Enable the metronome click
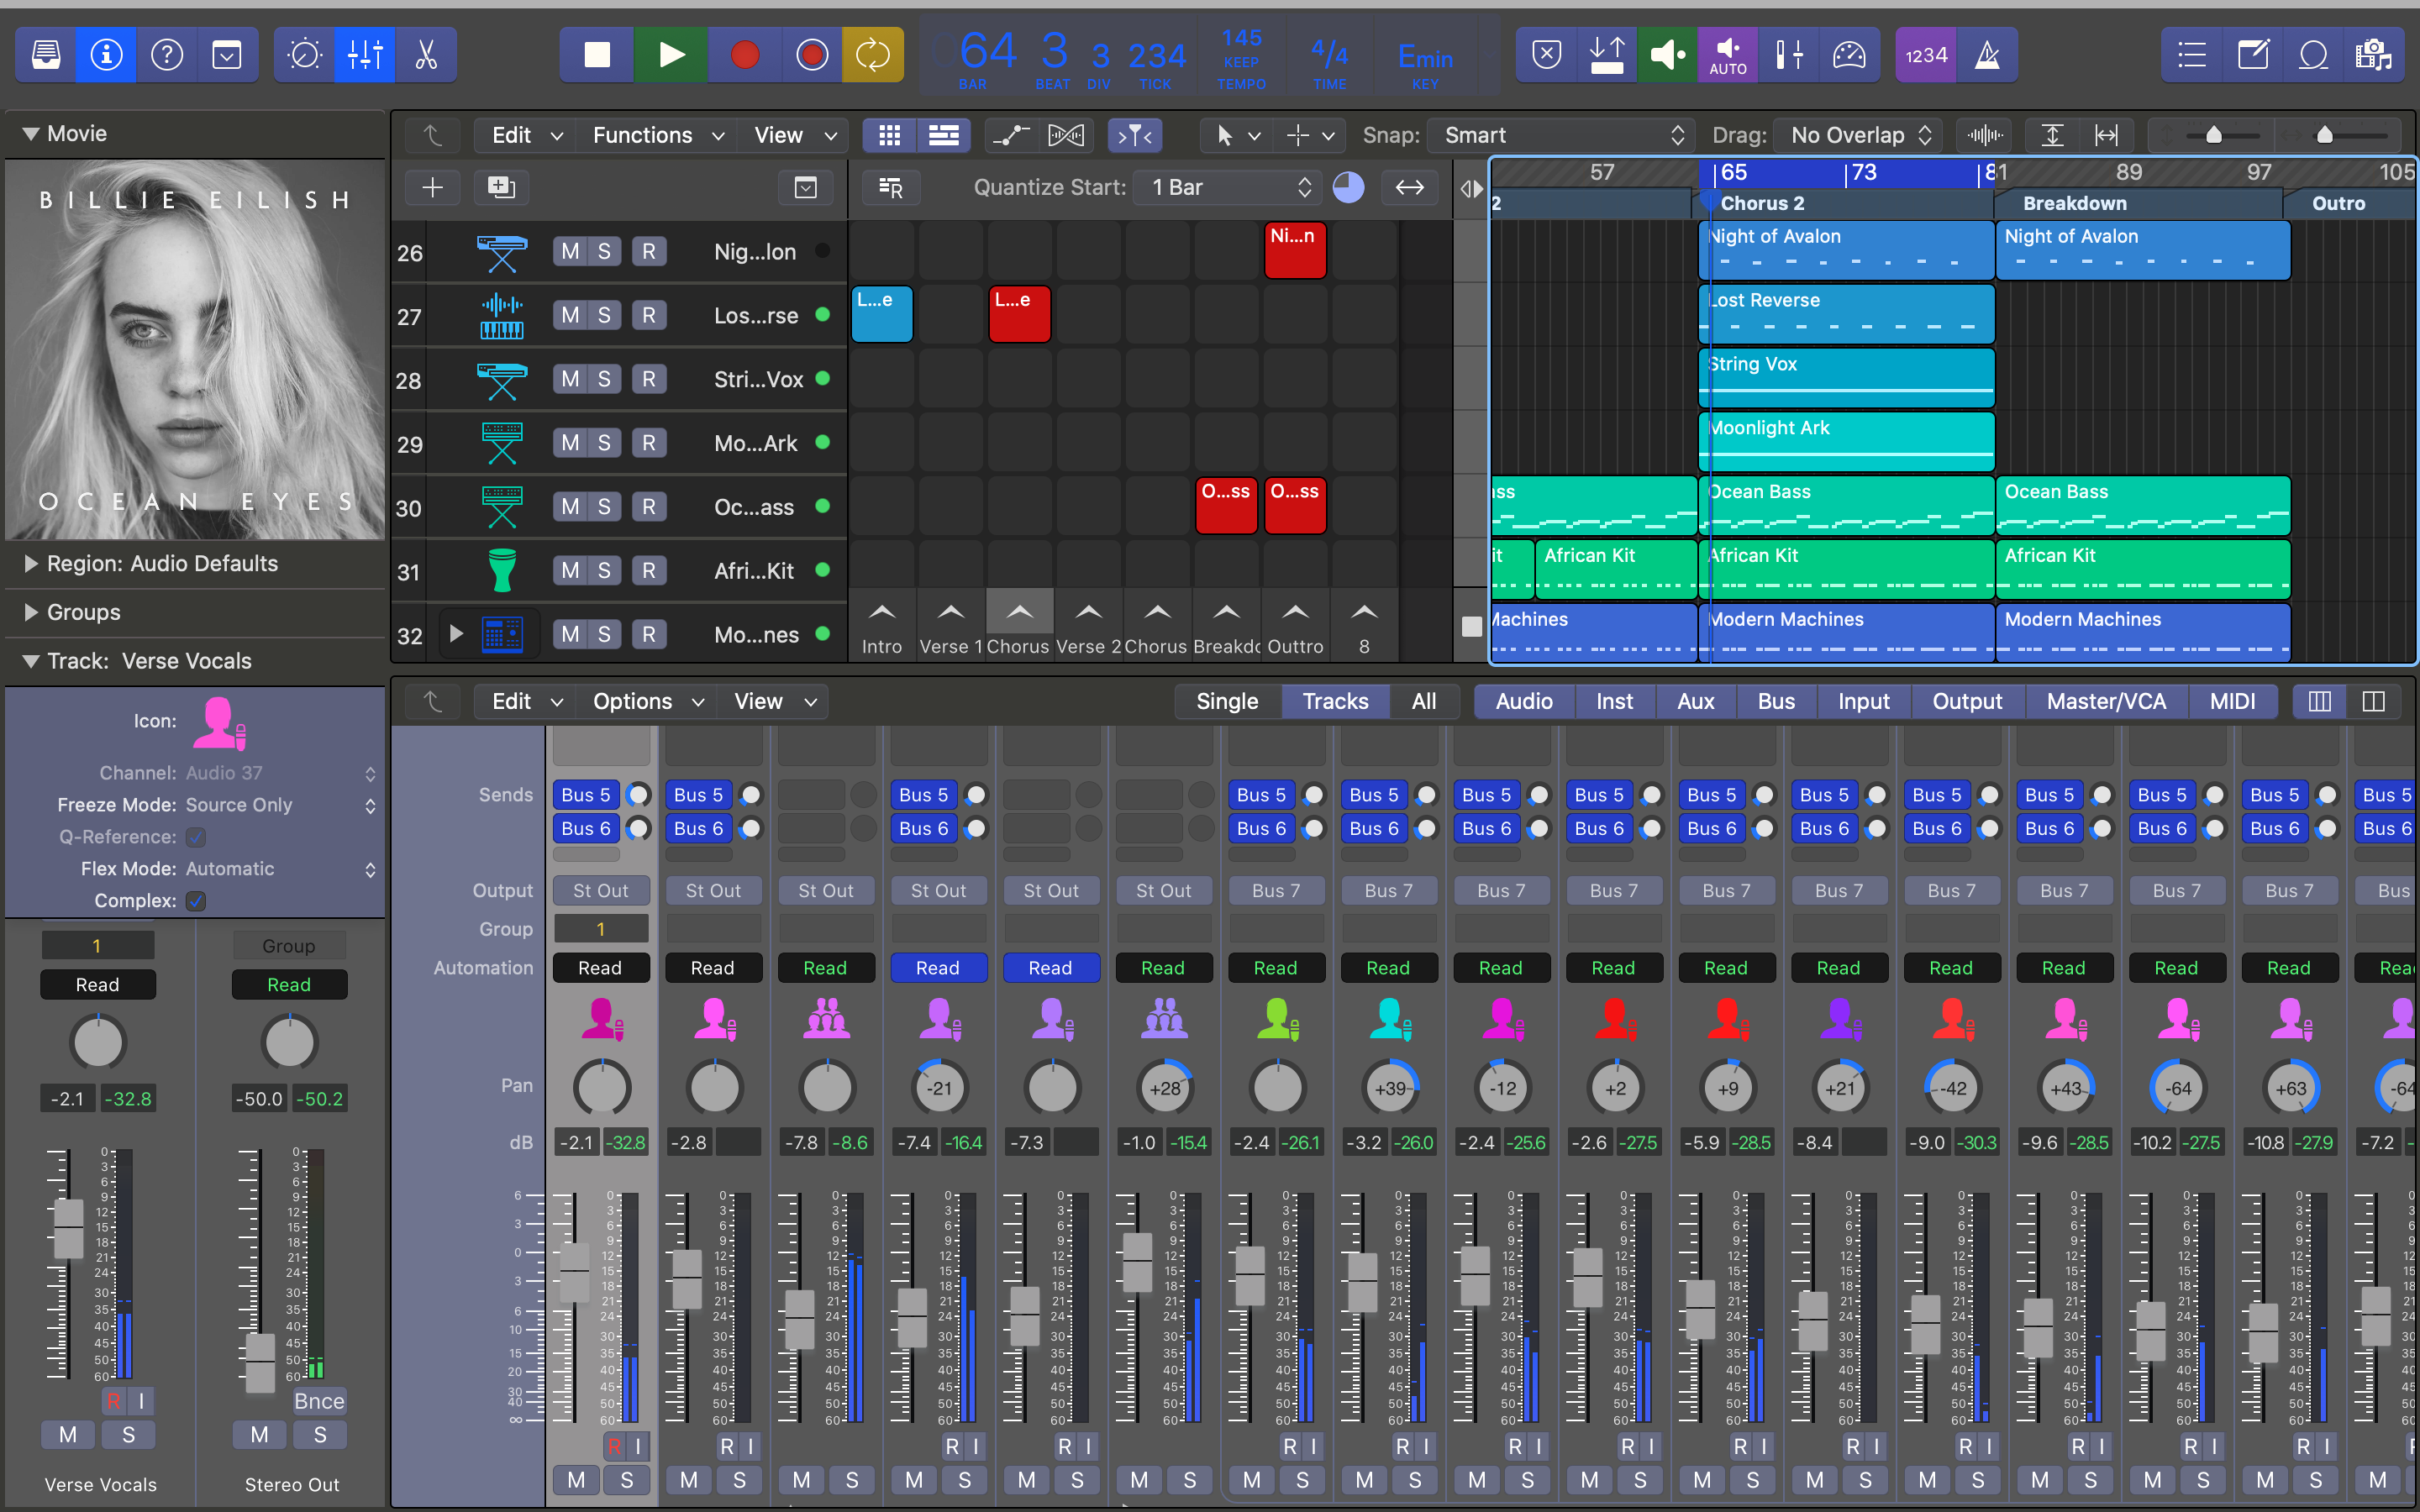2420x1512 pixels. pos(1987,55)
